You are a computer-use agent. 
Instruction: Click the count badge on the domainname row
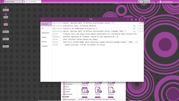96,29
